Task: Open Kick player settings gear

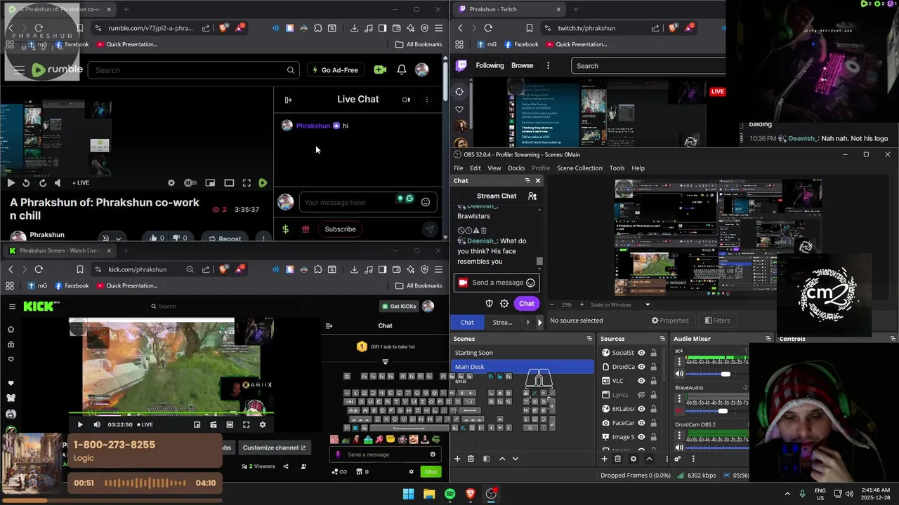Action: tap(263, 424)
